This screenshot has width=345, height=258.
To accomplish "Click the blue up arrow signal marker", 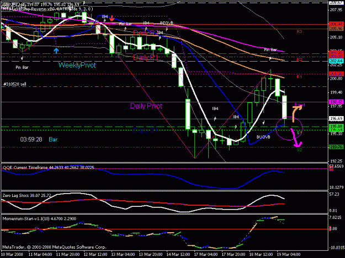I will click(56, 51).
